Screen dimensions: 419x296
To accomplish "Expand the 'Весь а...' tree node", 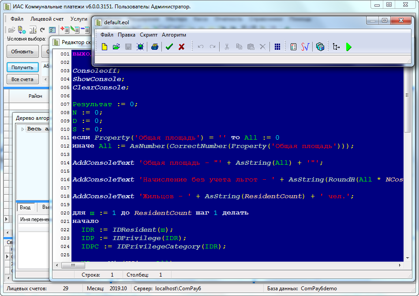I will point(23,129).
